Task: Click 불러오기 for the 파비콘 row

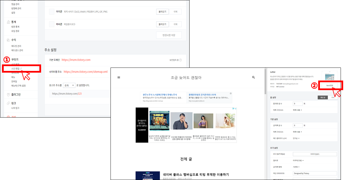Action: point(162,24)
